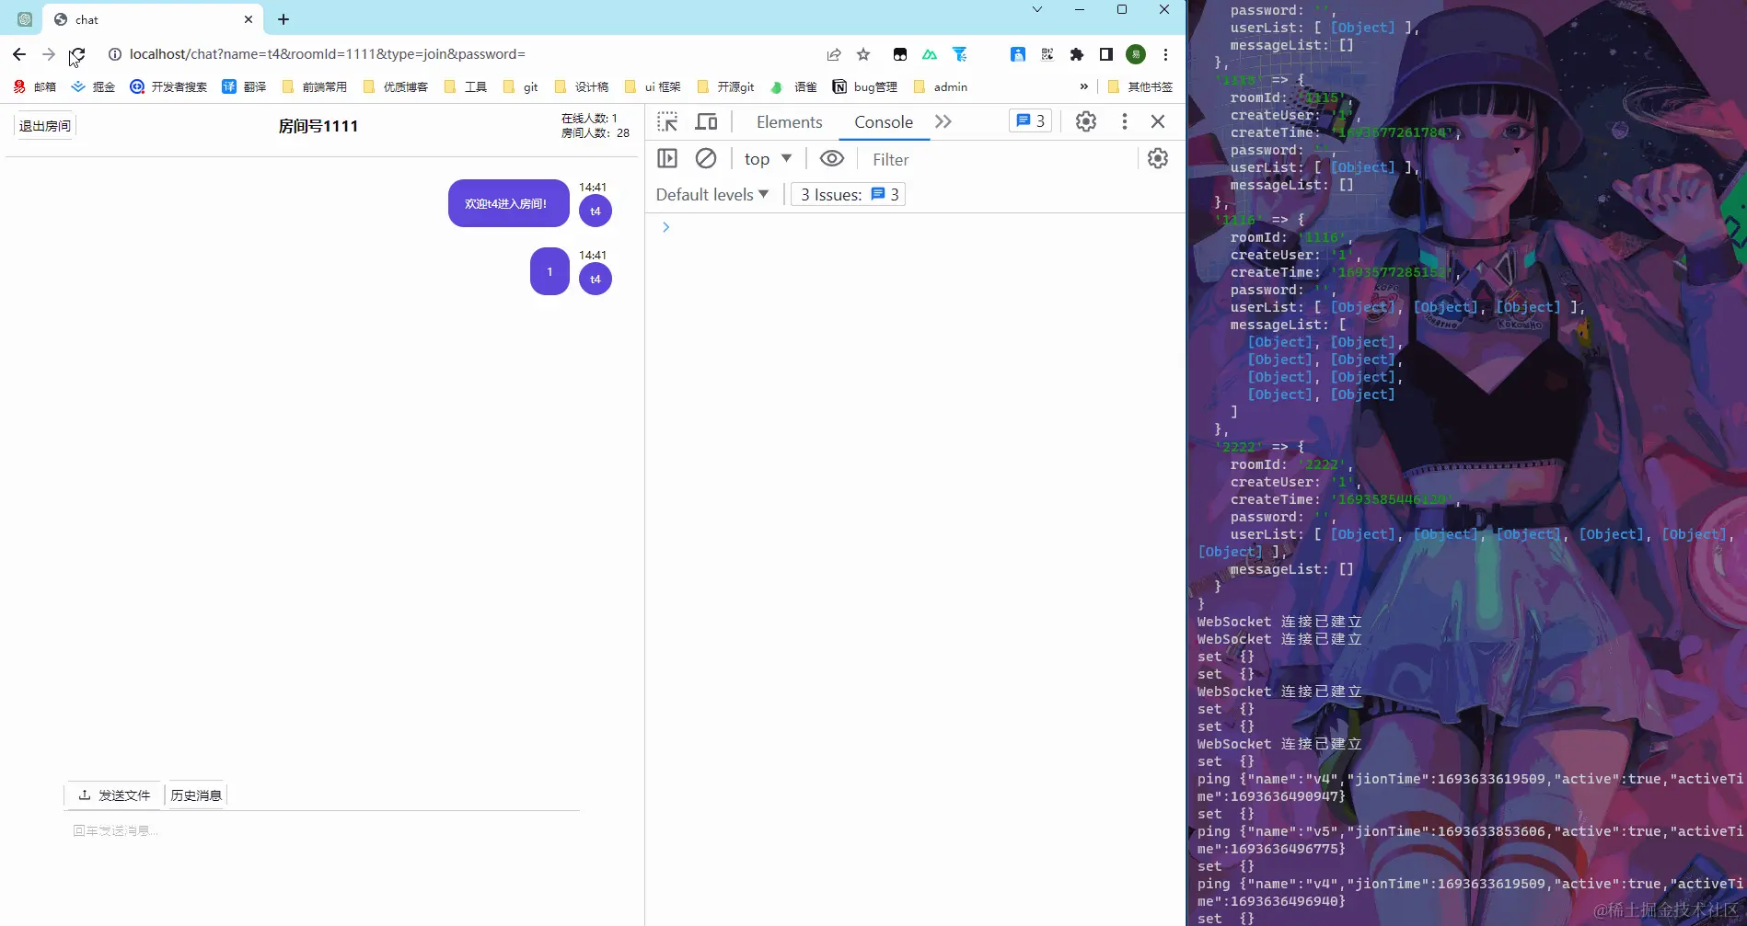Open DevTools customize three-dot menu

pos(1124,121)
